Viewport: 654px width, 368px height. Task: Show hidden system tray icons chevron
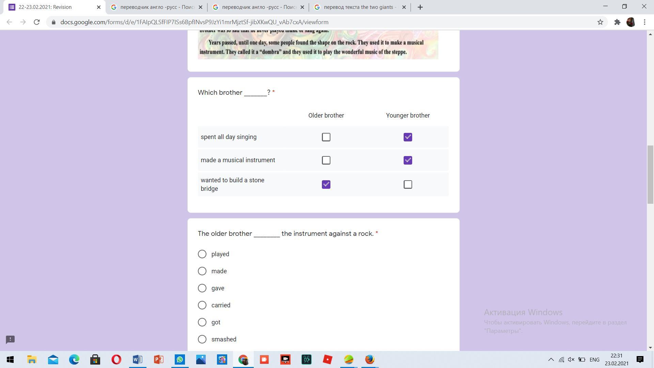click(551, 359)
